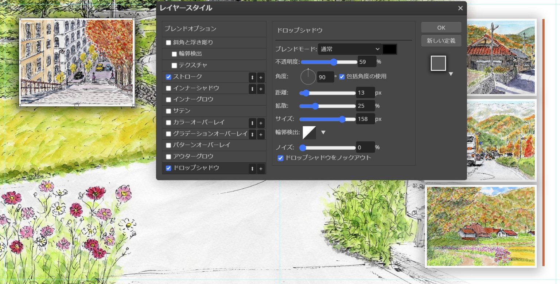
Task: Toggle the Use Global Angle checkbox
Action: point(342,76)
